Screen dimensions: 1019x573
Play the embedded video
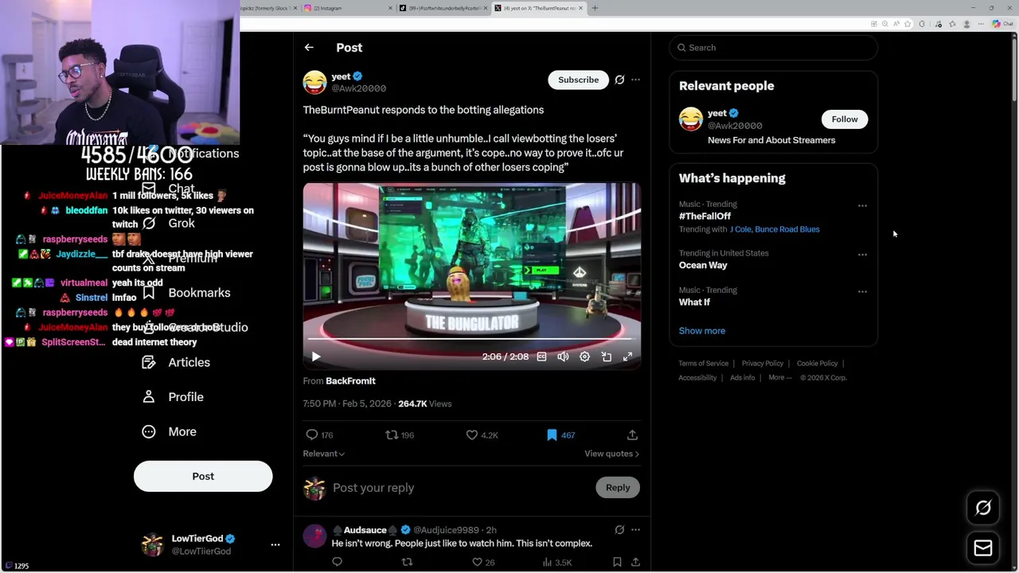coord(316,357)
